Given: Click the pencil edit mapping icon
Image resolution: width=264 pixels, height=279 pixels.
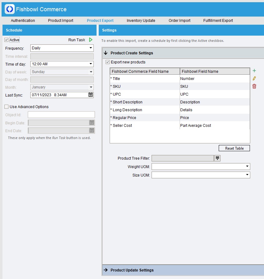Looking at the screenshot, I should (x=254, y=78).
